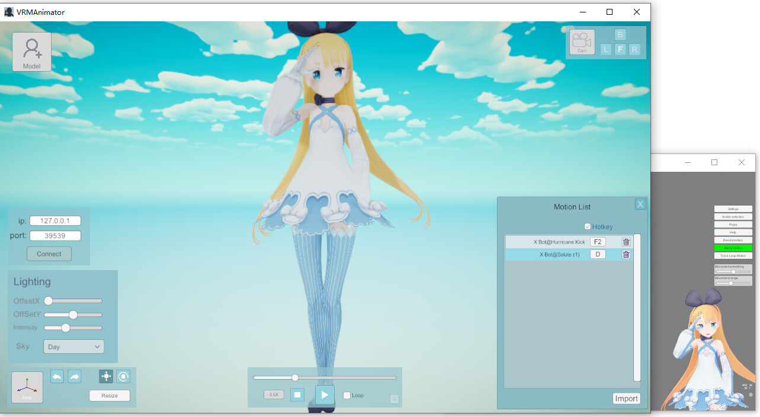
Task: Open Avatar selection in the side panel
Action: click(733, 217)
